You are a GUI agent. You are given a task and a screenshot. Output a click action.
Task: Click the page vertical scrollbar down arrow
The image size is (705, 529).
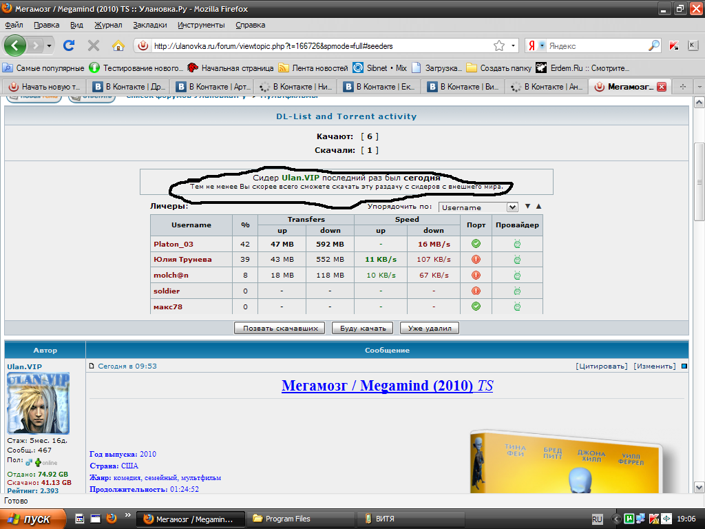click(x=699, y=487)
